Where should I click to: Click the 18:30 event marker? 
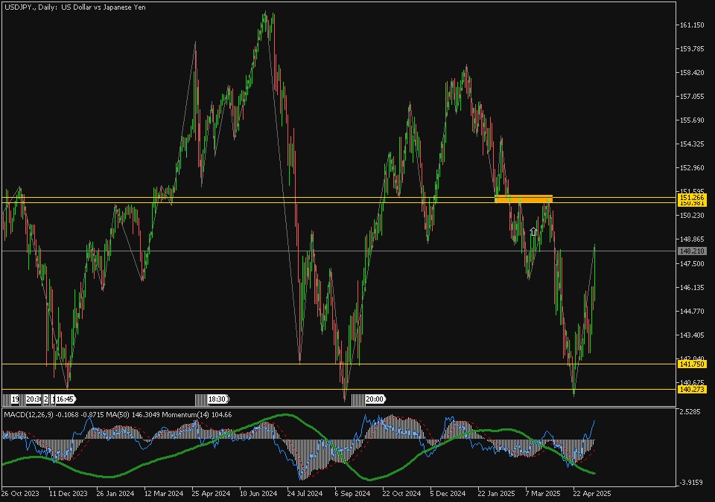coord(217,399)
